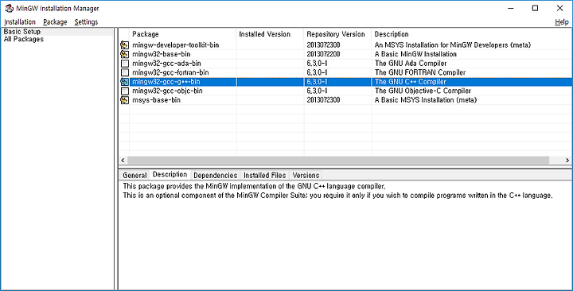Viewport: 573px width, 291px height.
Task: Click 'The GNU FORTRAN Compiler' description
Action: click(420, 72)
